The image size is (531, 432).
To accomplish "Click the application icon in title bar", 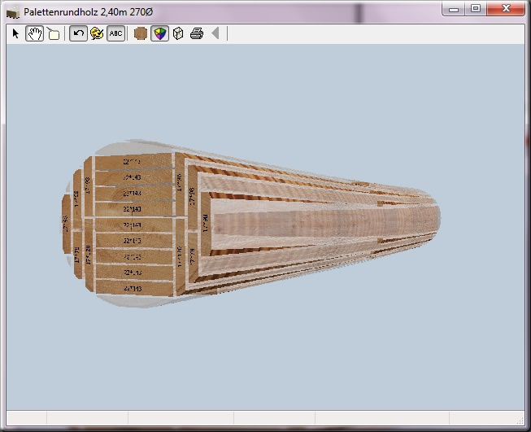I will pyautogui.click(x=13, y=12).
